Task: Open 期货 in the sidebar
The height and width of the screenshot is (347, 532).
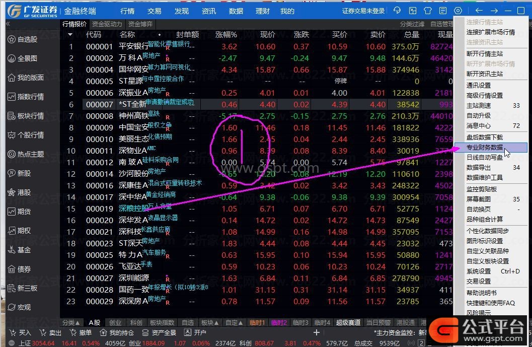Action: click(19, 212)
